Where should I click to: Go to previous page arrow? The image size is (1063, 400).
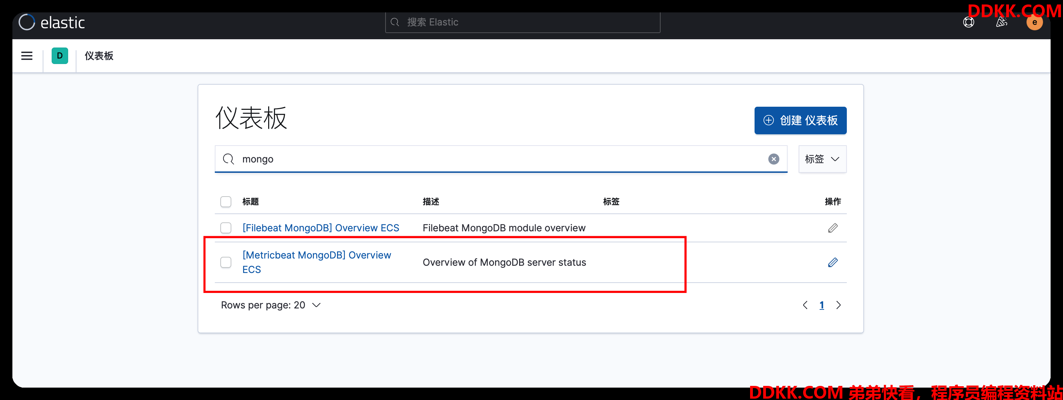tap(805, 305)
